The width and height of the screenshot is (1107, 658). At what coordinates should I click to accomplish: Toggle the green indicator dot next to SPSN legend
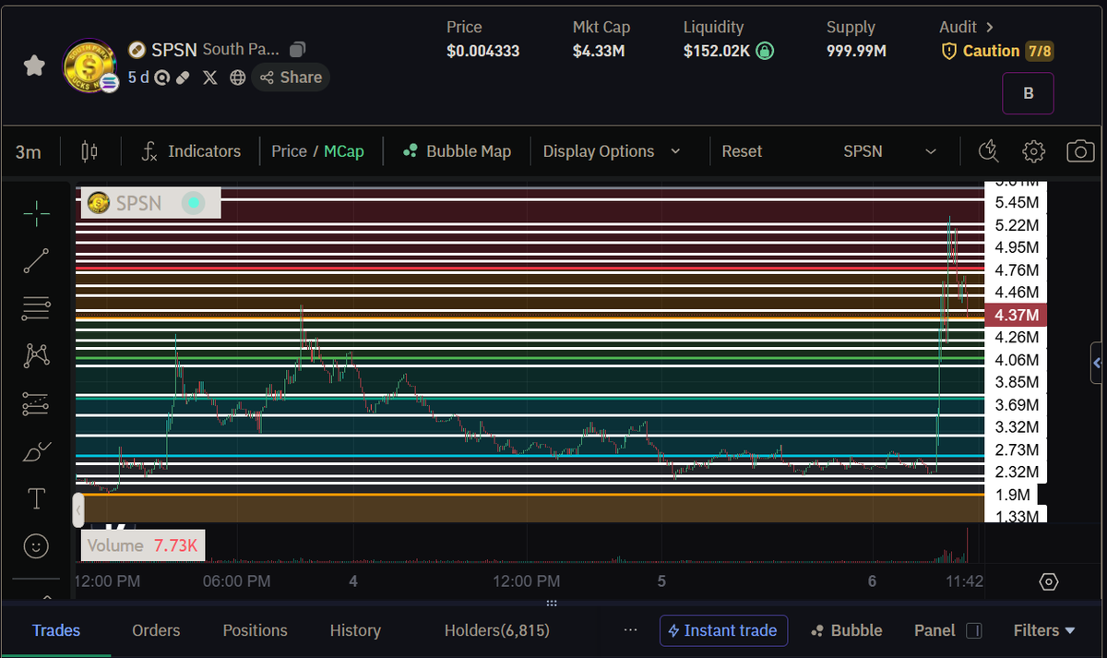193,203
